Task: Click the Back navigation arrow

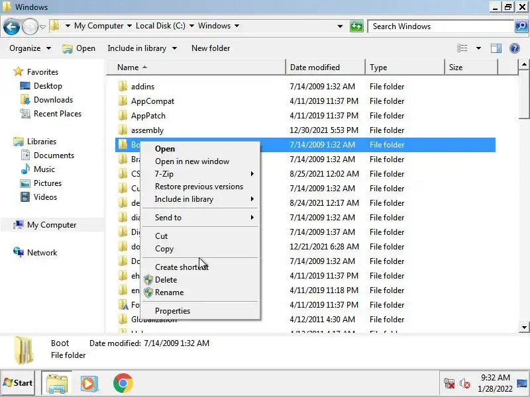Action: click(x=11, y=26)
